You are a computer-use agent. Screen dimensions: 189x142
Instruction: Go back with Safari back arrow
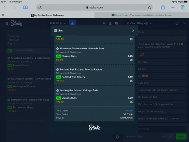[x=5, y=8]
